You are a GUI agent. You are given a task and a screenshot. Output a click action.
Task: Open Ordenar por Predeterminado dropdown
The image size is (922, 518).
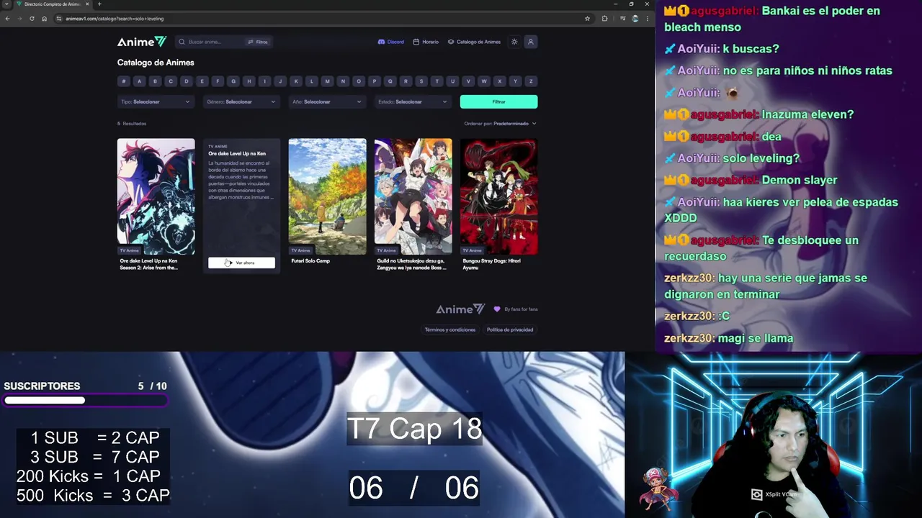[x=501, y=124]
